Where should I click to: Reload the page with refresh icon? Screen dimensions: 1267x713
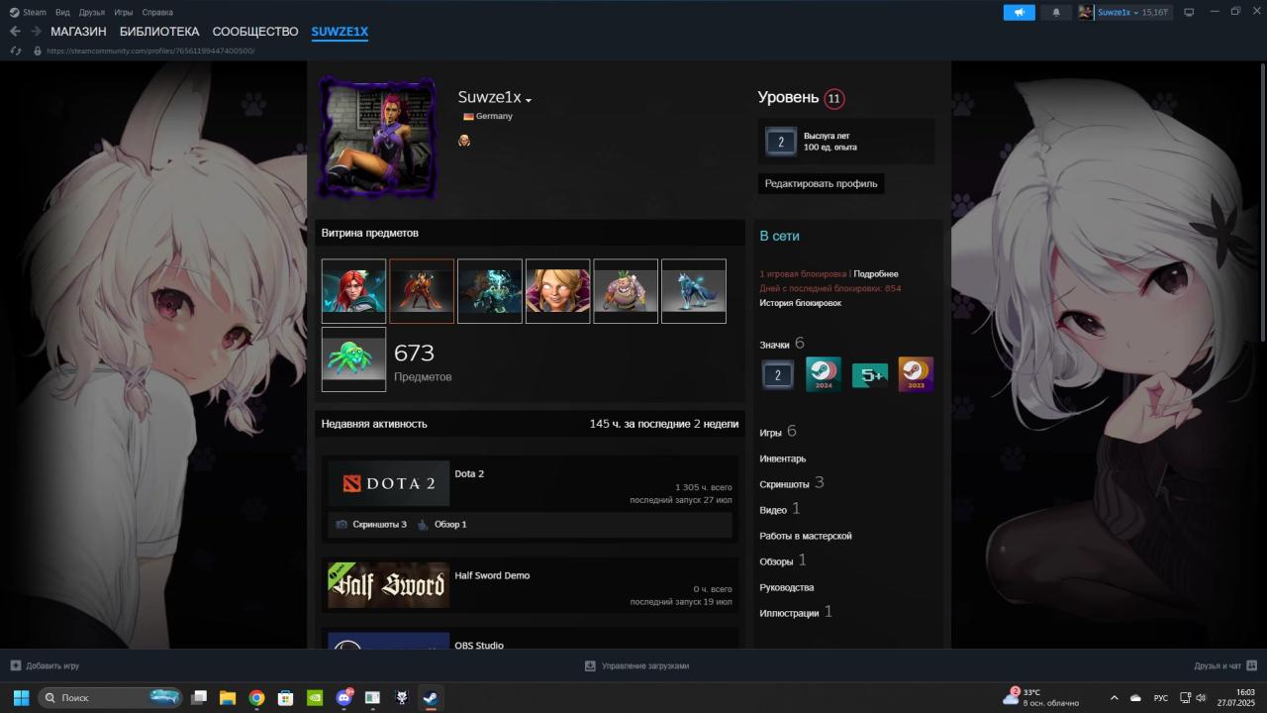(16, 51)
